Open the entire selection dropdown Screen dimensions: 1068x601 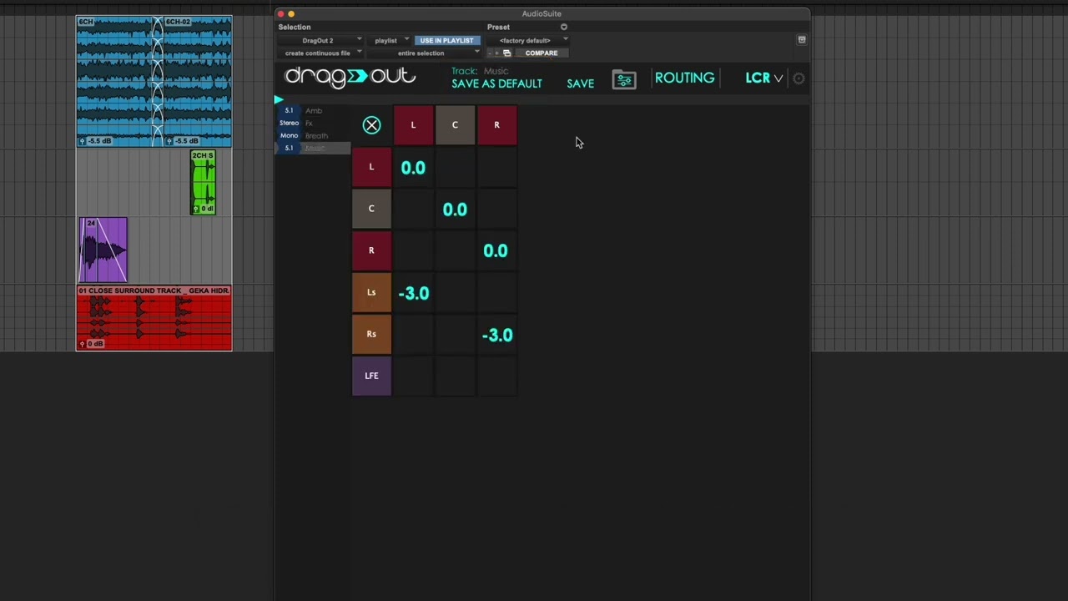coord(426,53)
